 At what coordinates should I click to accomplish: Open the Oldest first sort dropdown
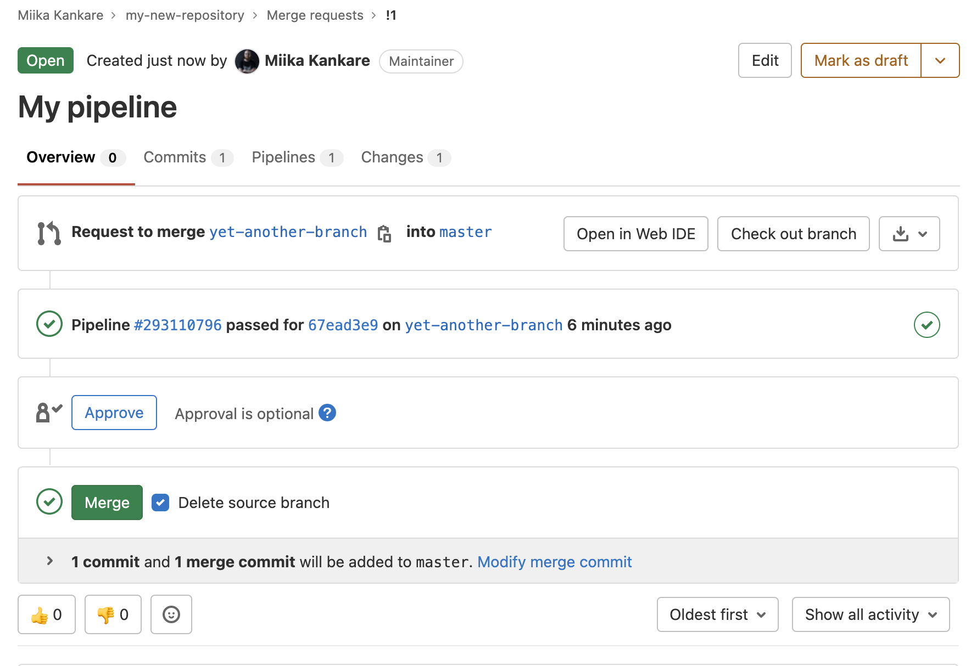tap(717, 614)
